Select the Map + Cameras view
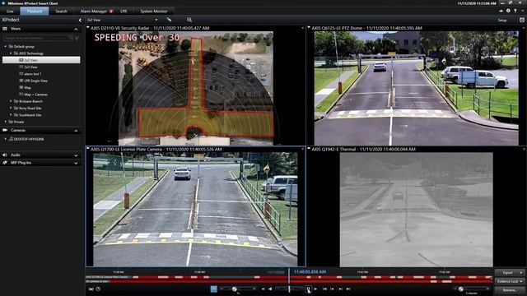This screenshot has width=527, height=296. tap(35, 95)
